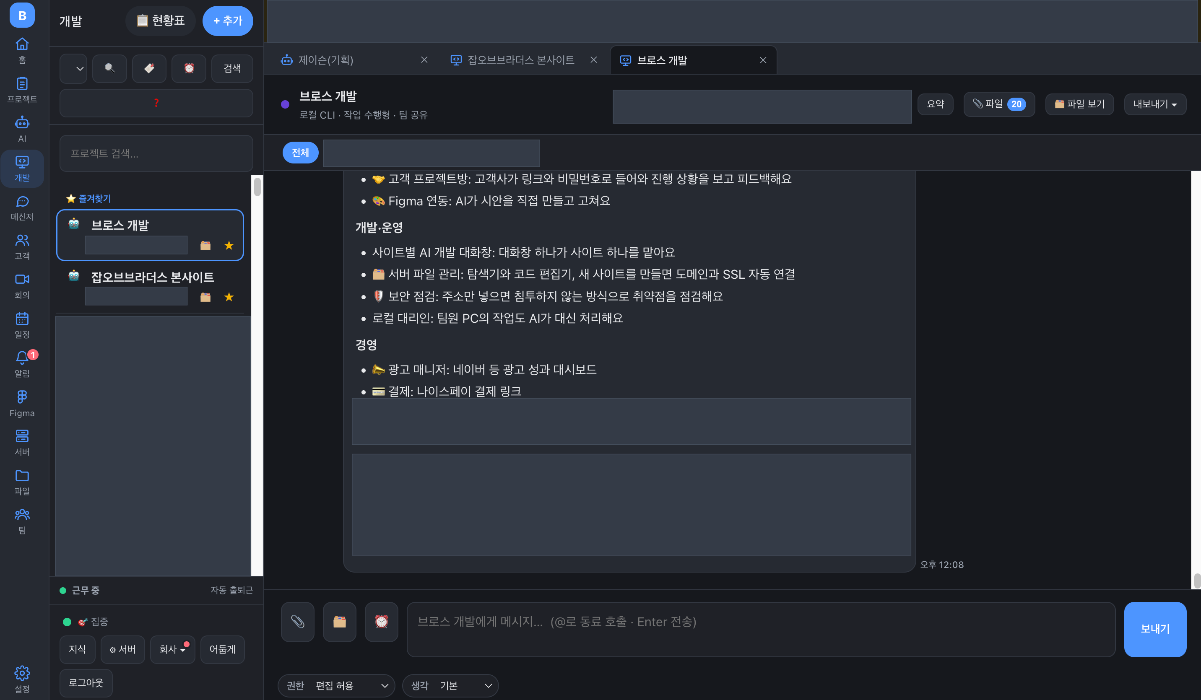Image resolution: width=1201 pixels, height=700 pixels.
Task: Collapse the 즐겨찾기 section header
Action: [88, 198]
